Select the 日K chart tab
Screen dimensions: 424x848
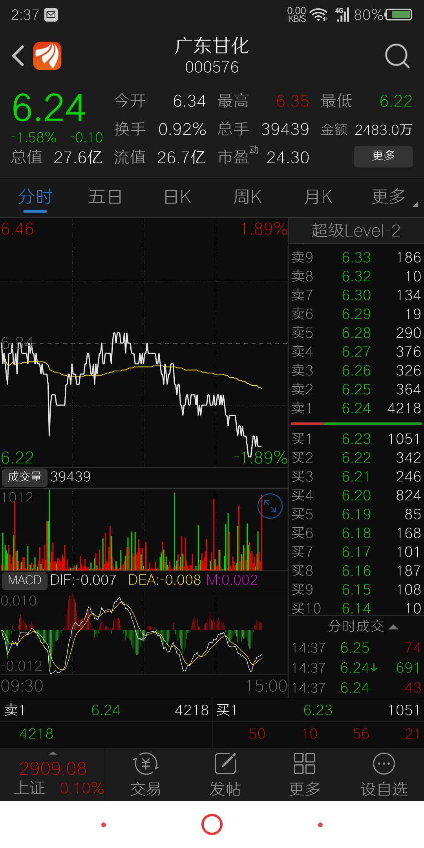[x=177, y=197]
